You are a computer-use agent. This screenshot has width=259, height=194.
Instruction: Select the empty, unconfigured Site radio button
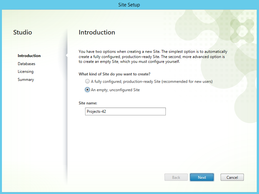pos(87,90)
